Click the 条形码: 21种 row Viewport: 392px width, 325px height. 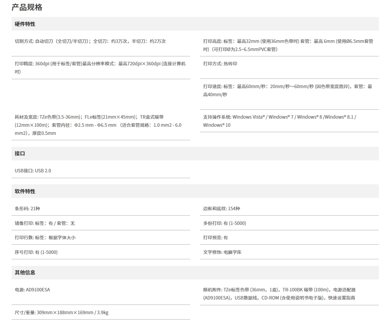tap(101, 209)
